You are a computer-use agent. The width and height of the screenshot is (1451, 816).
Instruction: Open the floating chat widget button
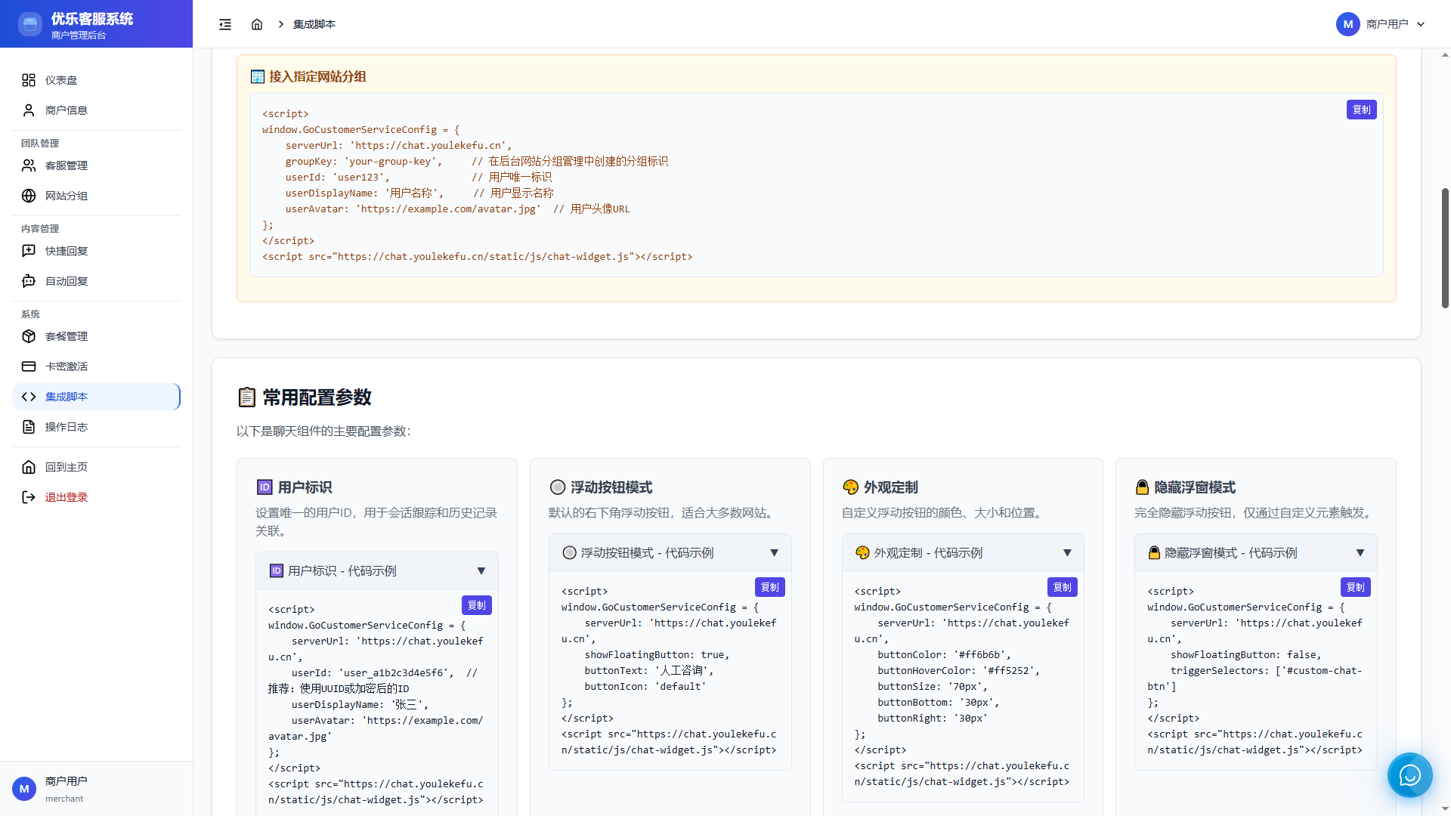1409,775
